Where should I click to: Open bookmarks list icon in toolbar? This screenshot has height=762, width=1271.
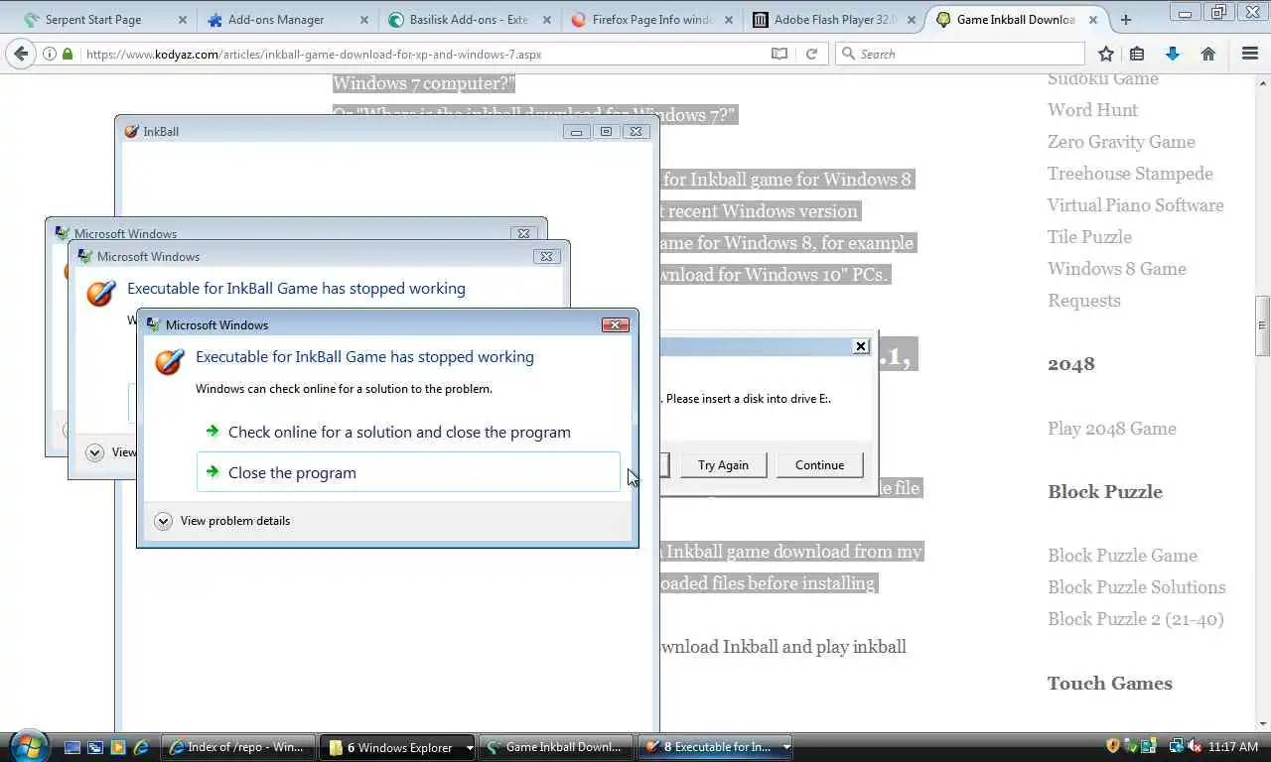click(x=1138, y=55)
